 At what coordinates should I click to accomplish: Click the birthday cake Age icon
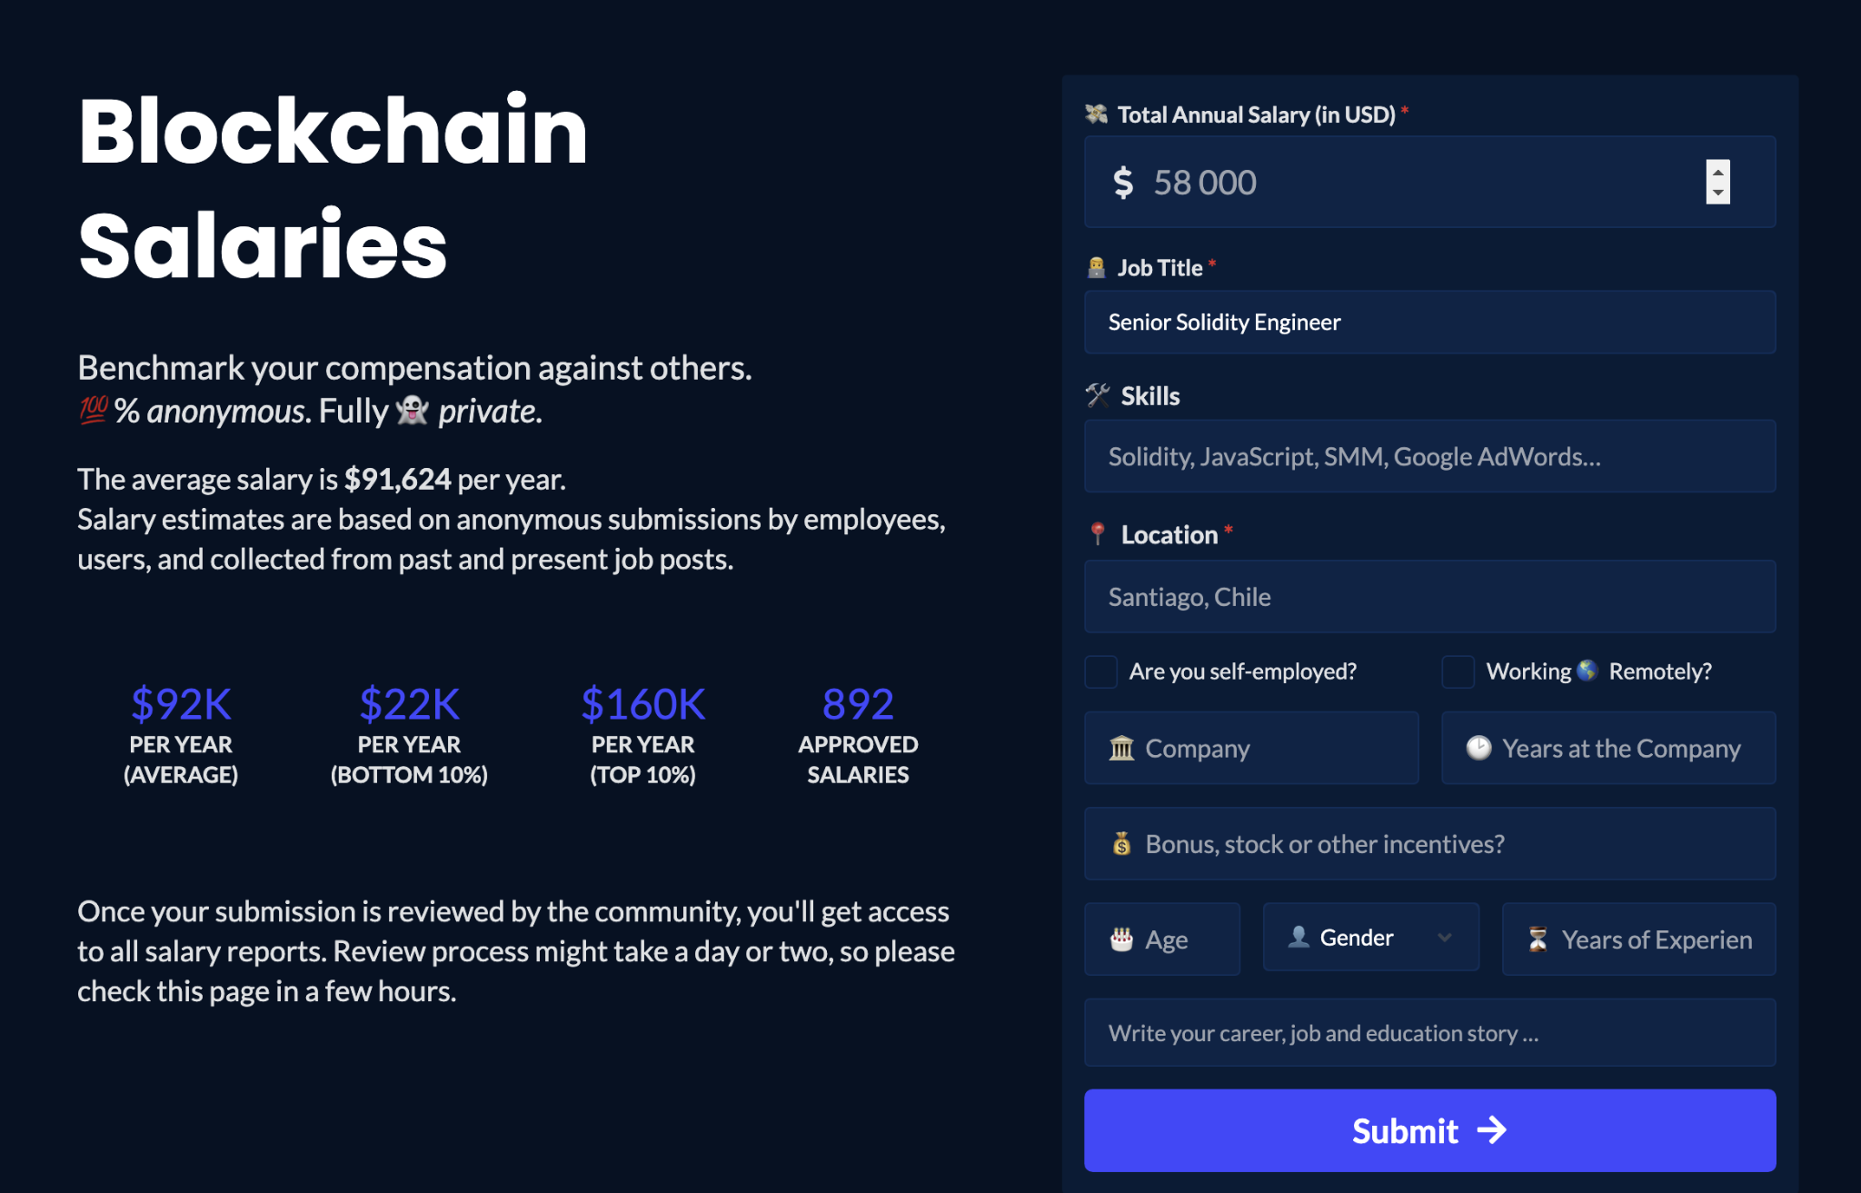coord(1122,939)
